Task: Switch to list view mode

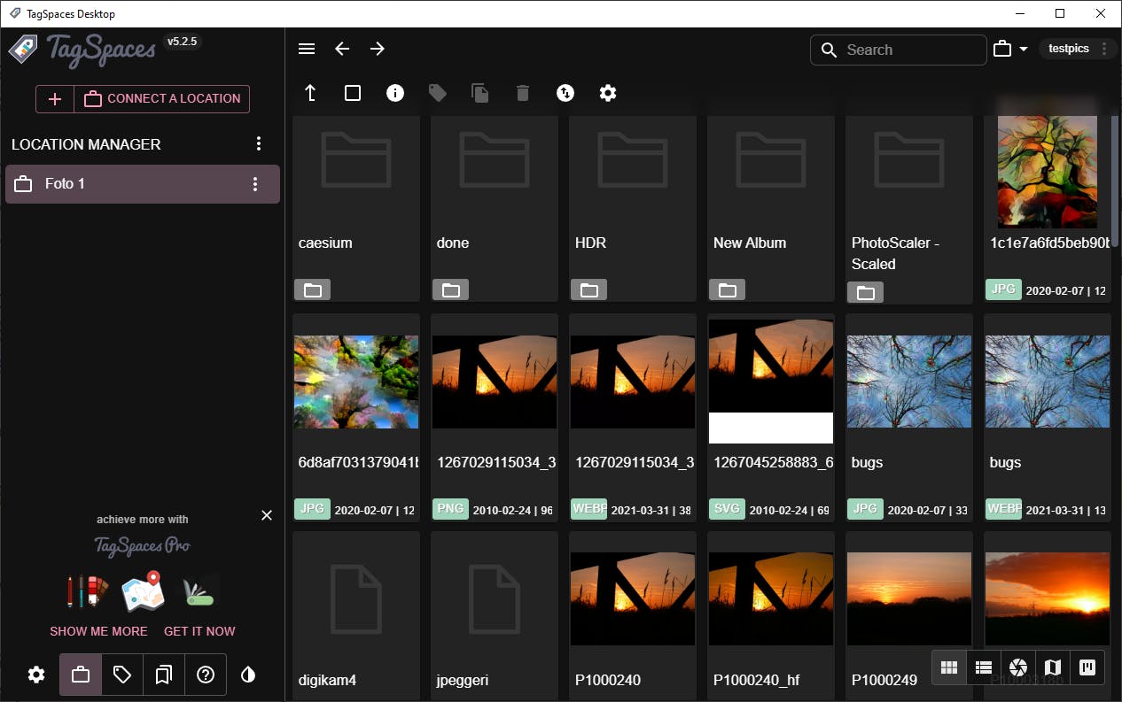Action: tap(983, 667)
